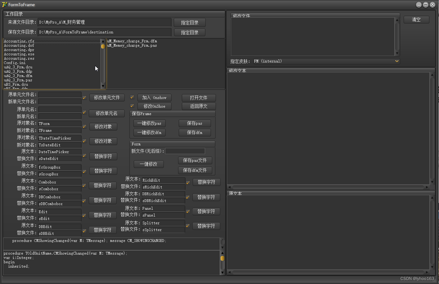Image resolution: width=439 pixels, height=284 pixels.
Task: Toggle the checkbox in the TForm/TFrame row
Action: coord(84,127)
